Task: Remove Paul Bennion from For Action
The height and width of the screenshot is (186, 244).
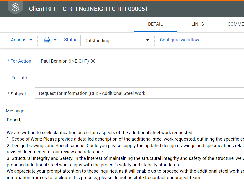Action: (93, 61)
